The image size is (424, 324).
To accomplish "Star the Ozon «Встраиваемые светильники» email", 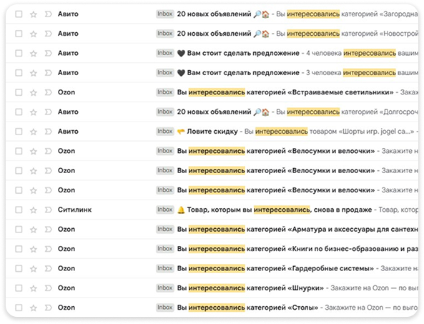I will click(34, 92).
